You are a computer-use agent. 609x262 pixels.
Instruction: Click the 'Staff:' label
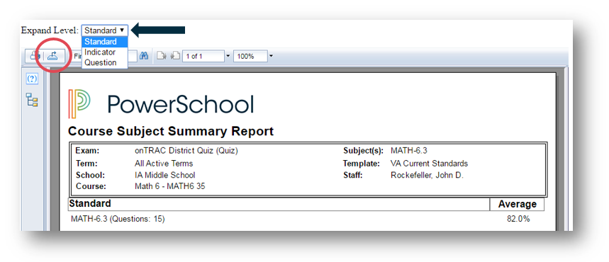pos(353,175)
